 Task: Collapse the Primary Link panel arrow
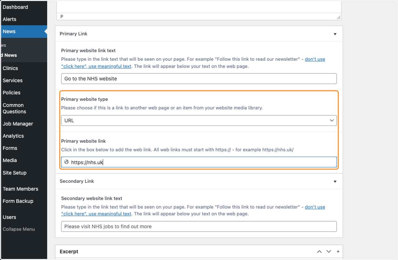tap(335, 34)
